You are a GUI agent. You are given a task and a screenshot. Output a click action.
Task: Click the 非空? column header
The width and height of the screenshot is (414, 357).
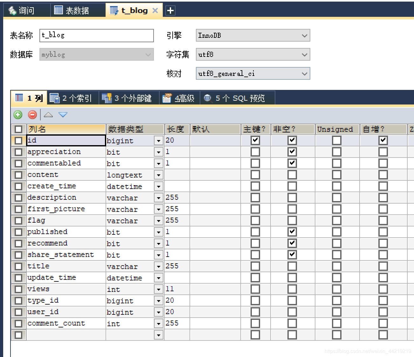pyautogui.click(x=293, y=129)
